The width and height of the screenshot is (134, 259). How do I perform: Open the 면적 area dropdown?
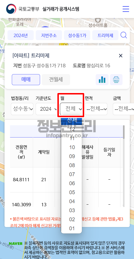[96, 109]
